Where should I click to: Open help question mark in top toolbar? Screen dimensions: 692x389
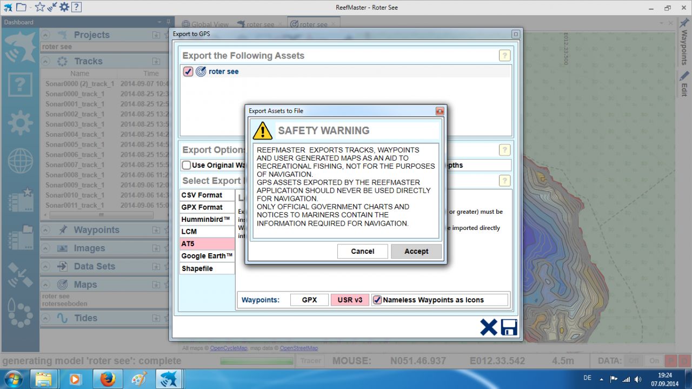coord(76,7)
